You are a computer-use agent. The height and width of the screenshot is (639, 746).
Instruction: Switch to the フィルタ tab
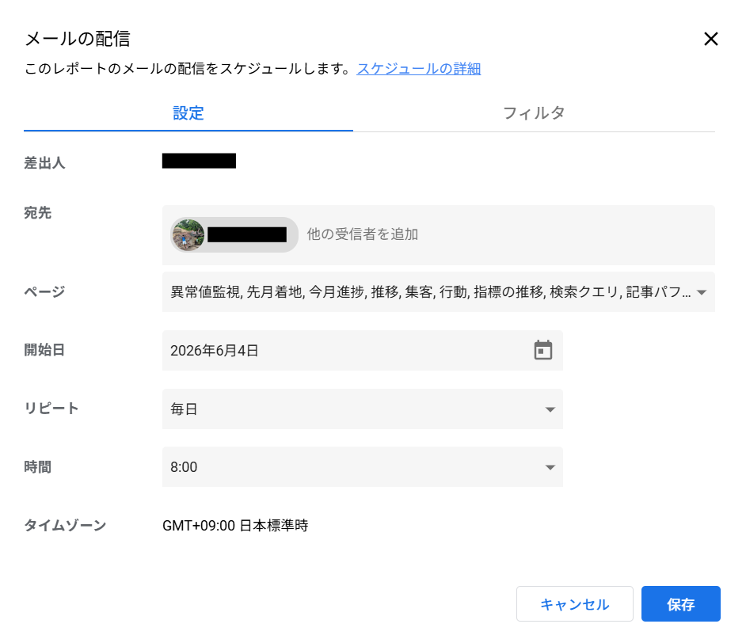pos(534,113)
